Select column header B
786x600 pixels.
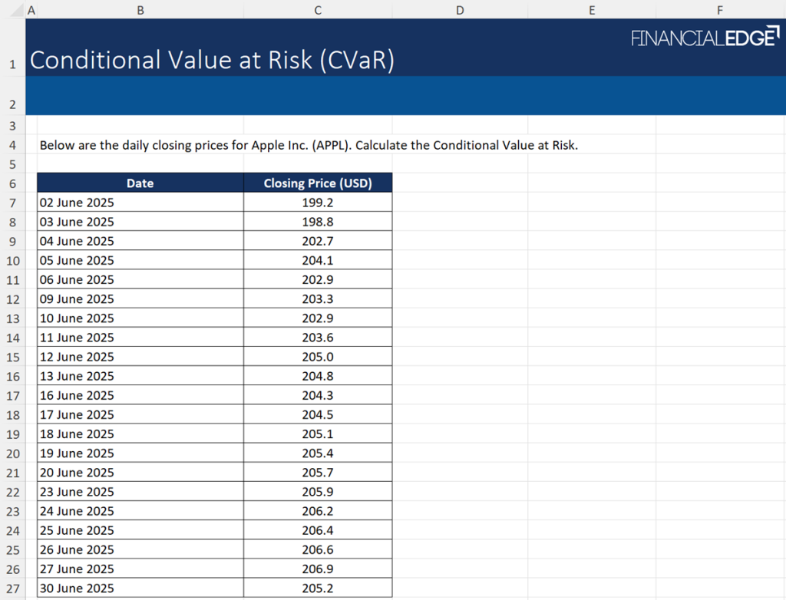[x=140, y=10]
